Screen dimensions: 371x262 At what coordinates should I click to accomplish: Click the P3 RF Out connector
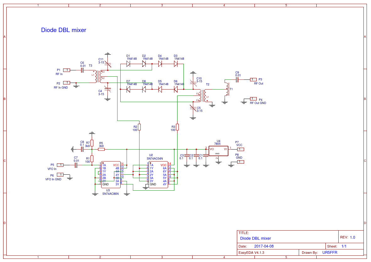253,80
